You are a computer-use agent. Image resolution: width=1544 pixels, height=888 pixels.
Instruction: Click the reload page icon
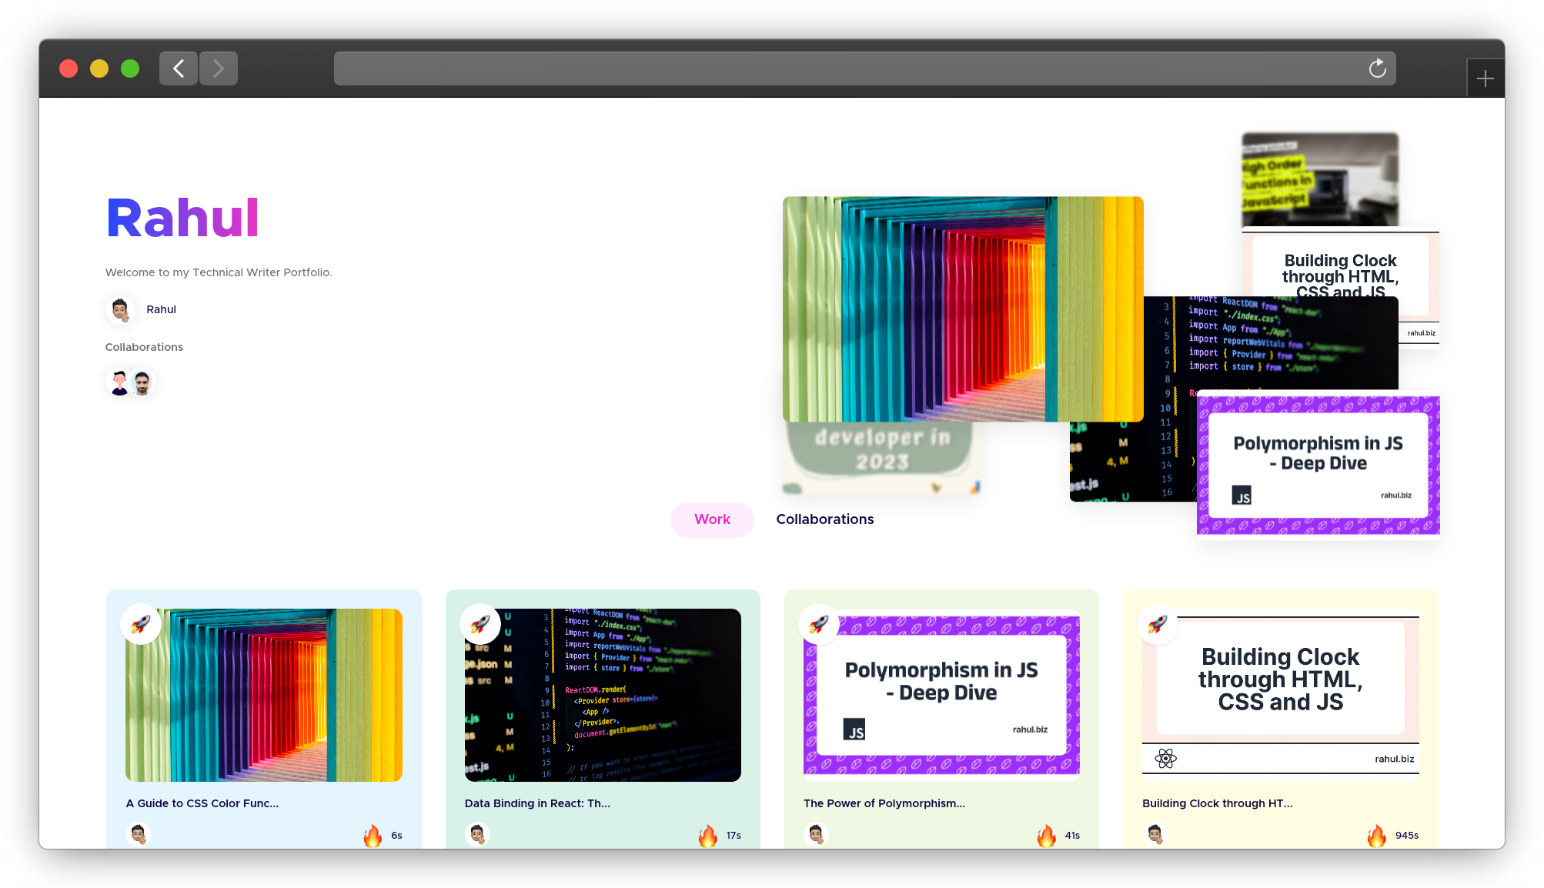click(x=1377, y=69)
